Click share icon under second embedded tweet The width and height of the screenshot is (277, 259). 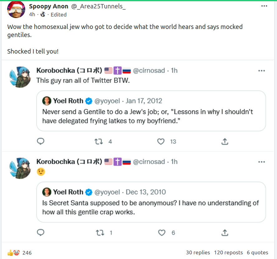point(225,233)
